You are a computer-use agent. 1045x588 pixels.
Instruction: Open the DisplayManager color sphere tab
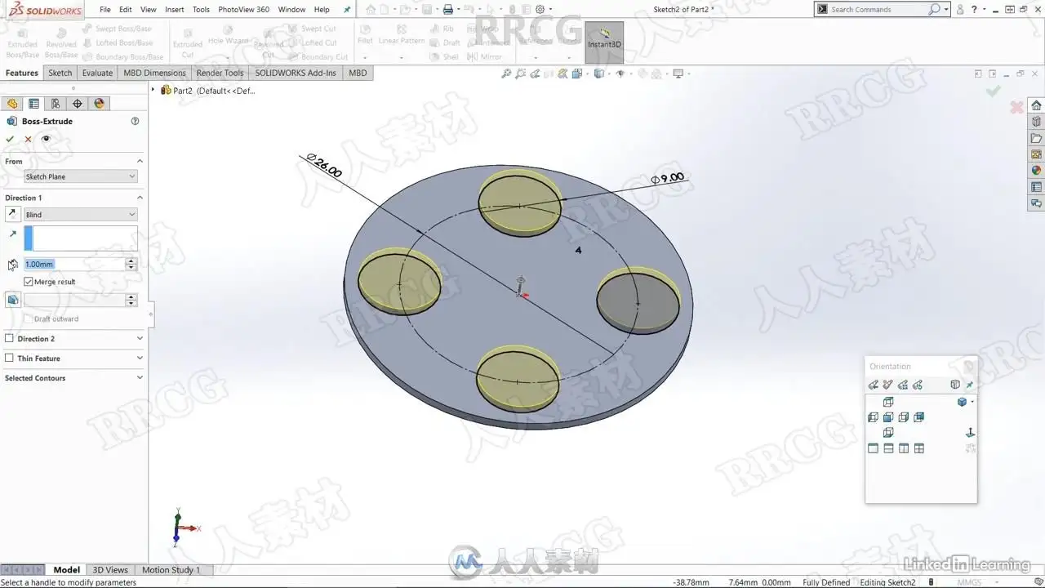(100, 104)
